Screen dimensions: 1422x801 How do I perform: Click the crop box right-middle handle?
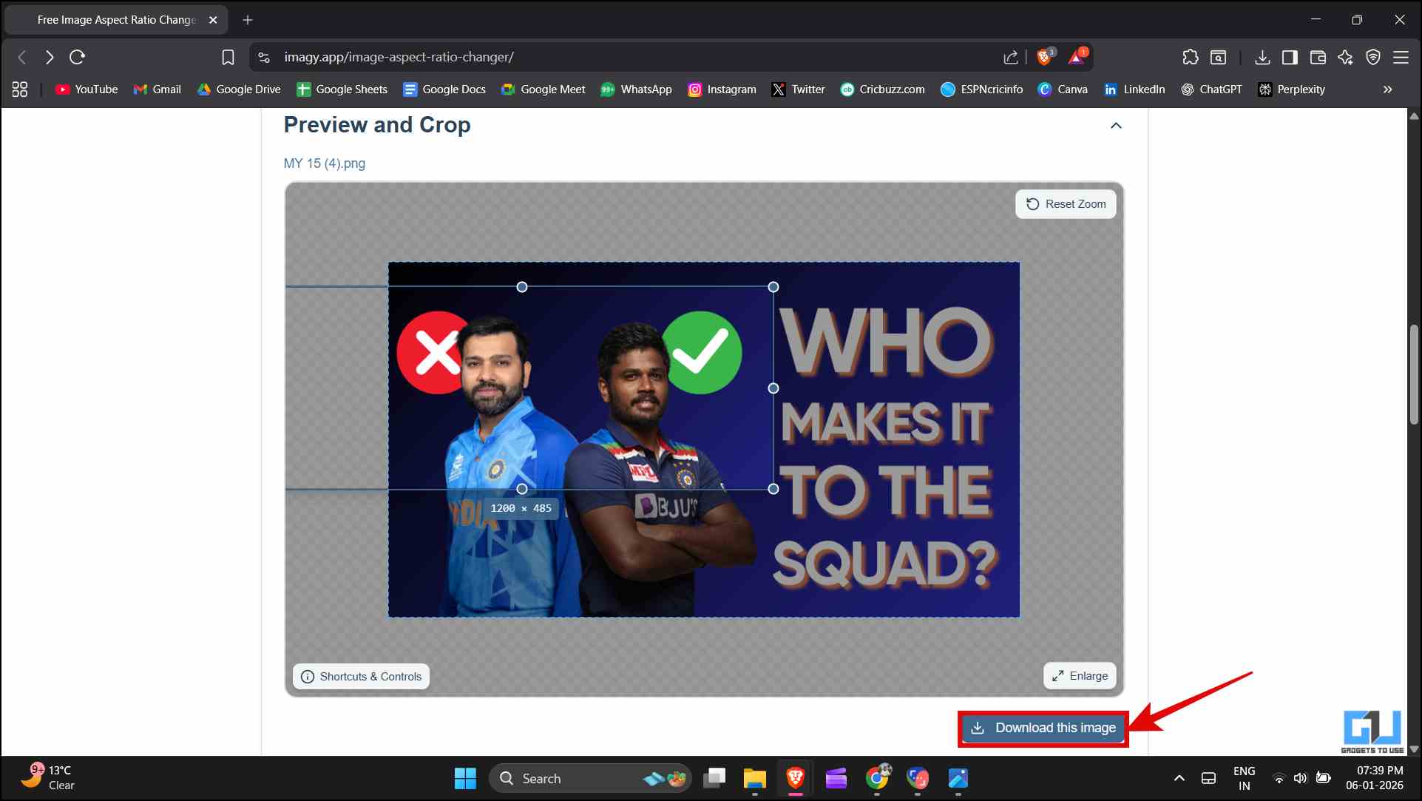click(x=773, y=388)
